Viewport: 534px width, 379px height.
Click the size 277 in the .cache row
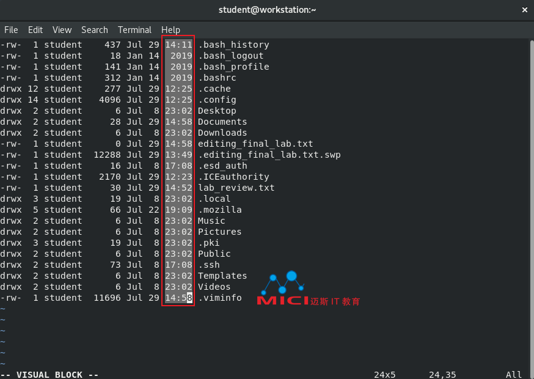[112, 89]
